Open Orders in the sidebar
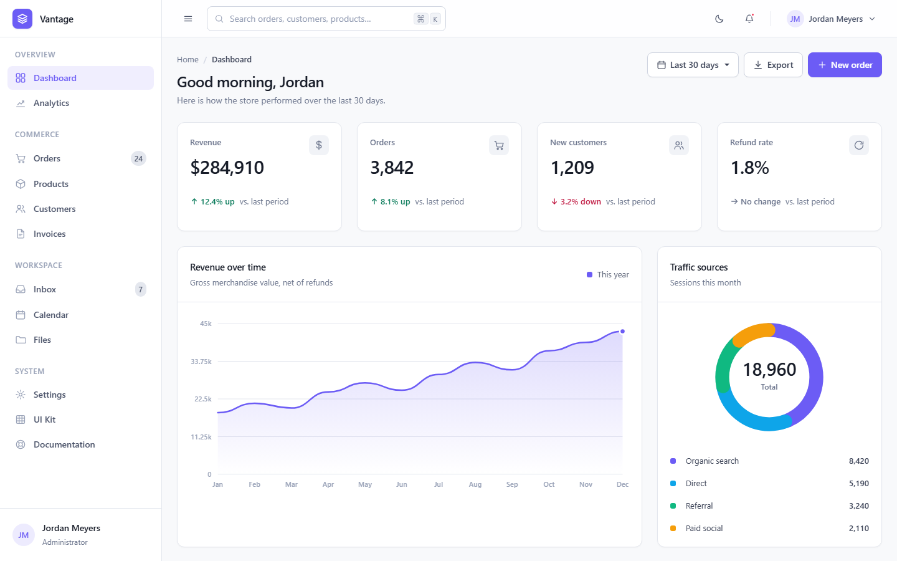 [x=80, y=158]
